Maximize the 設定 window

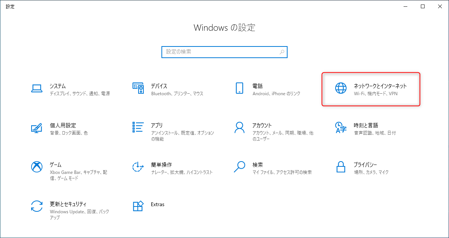pyautogui.click(x=423, y=7)
